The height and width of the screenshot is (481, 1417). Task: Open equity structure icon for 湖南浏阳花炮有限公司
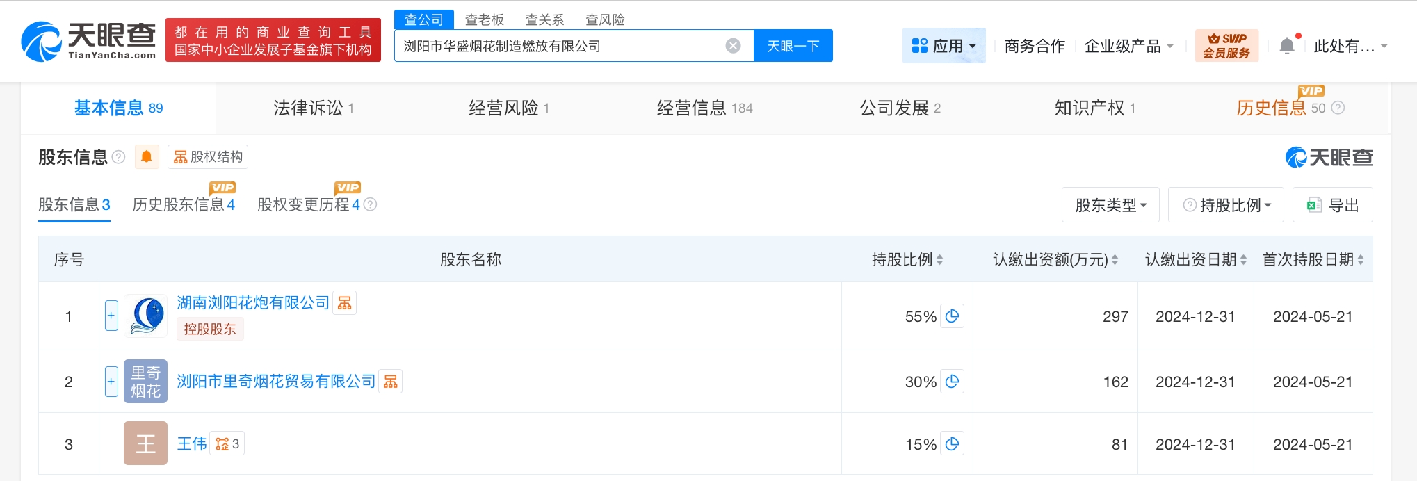pos(344,302)
